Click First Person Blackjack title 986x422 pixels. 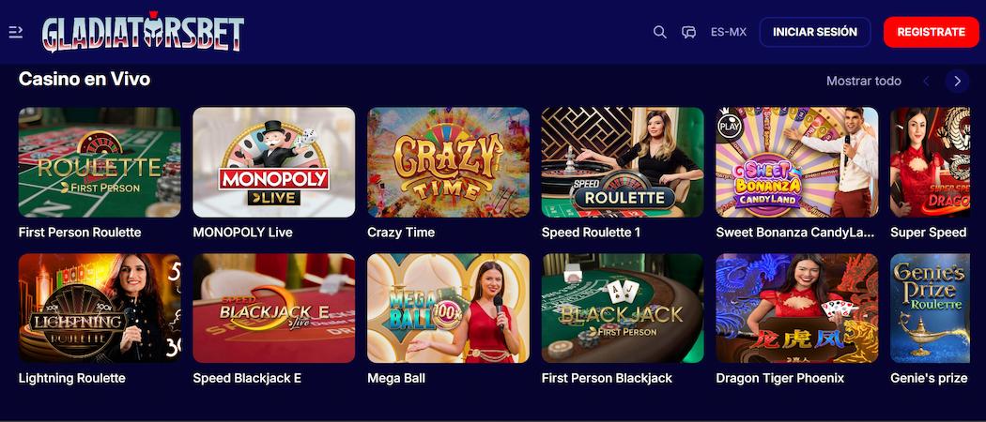click(607, 379)
